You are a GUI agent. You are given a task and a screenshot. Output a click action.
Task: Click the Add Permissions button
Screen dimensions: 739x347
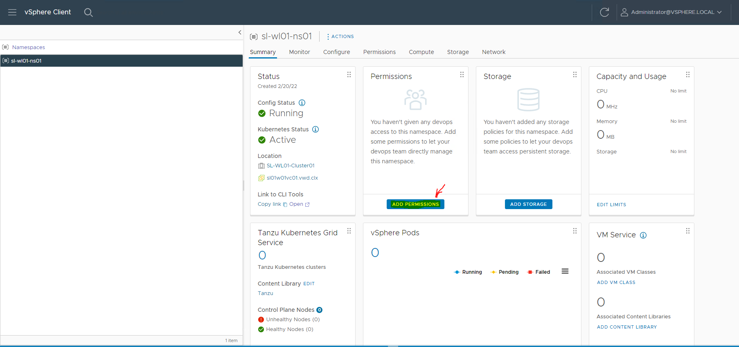click(x=415, y=204)
